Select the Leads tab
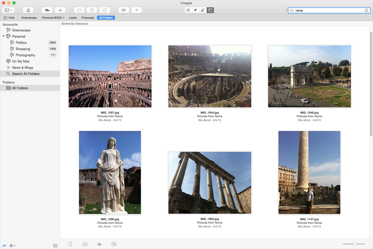The width and height of the screenshot is (373, 249). (73, 18)
